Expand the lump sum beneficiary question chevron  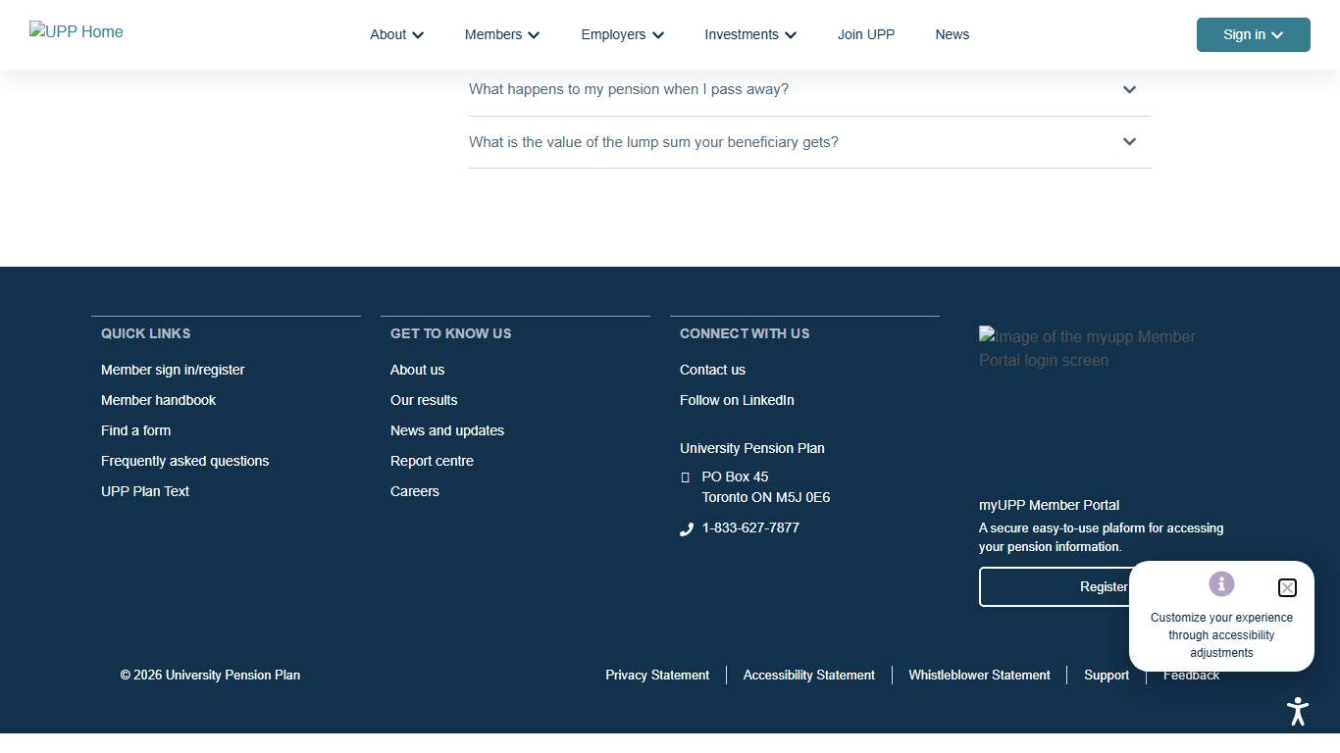(1129, 142)
